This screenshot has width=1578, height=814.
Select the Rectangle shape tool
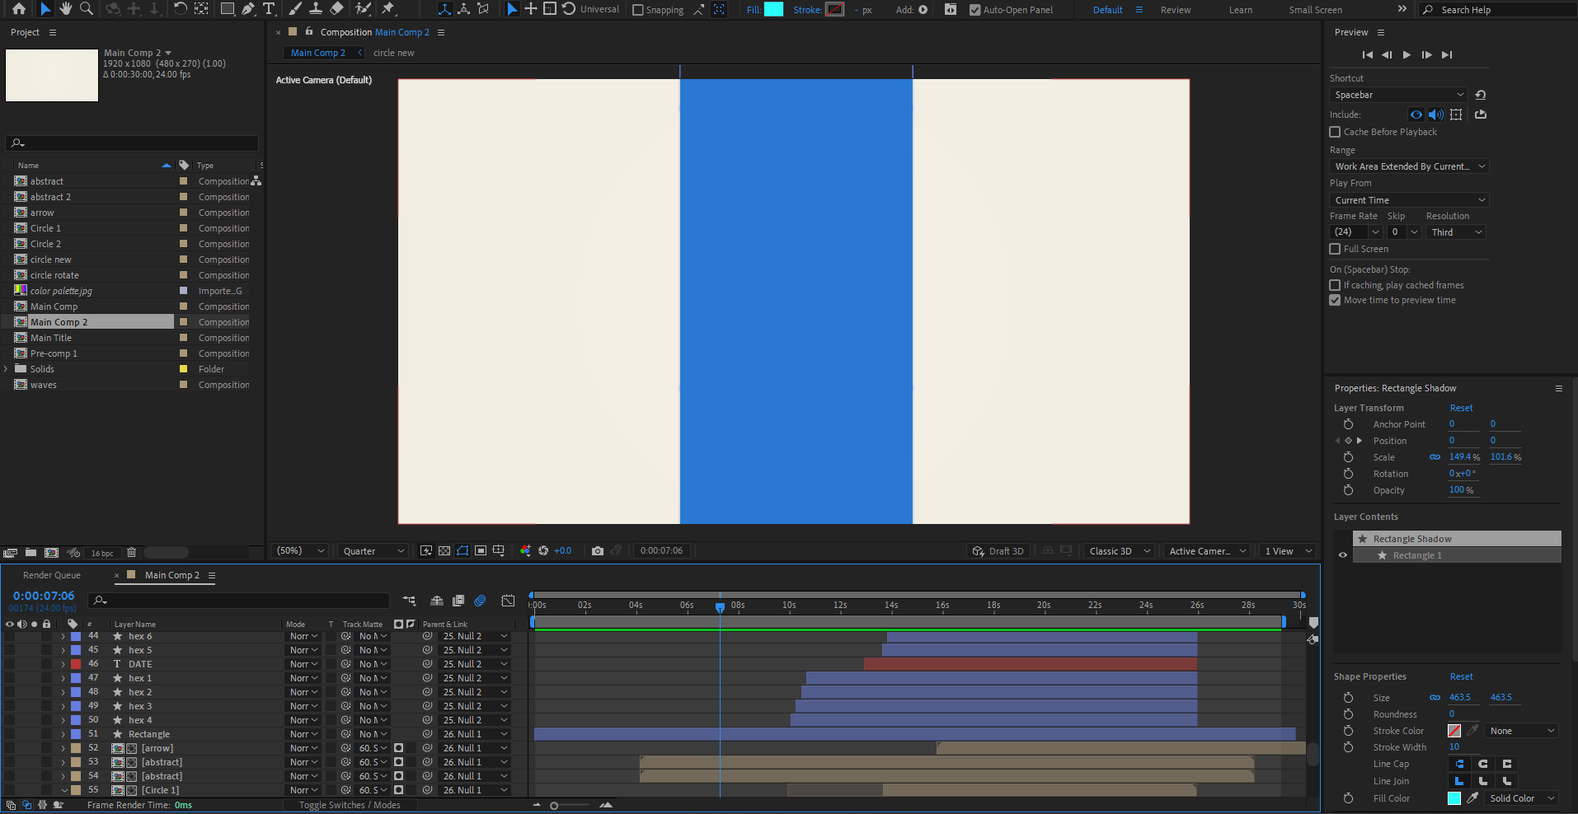tap(228, 9)
